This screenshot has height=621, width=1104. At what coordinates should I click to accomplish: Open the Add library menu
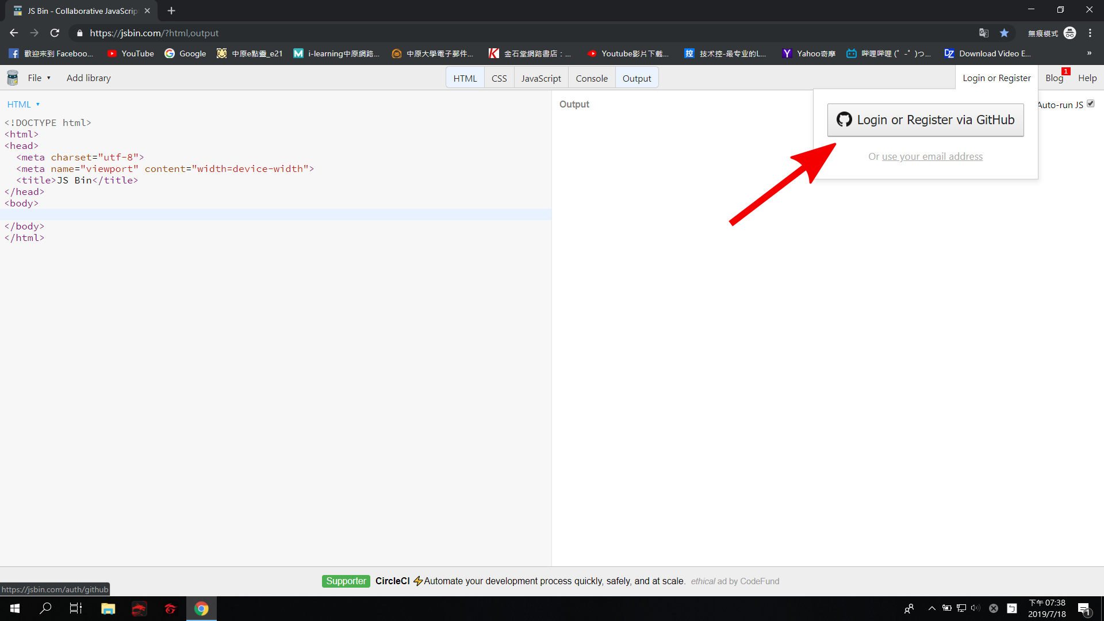(89, 78)
